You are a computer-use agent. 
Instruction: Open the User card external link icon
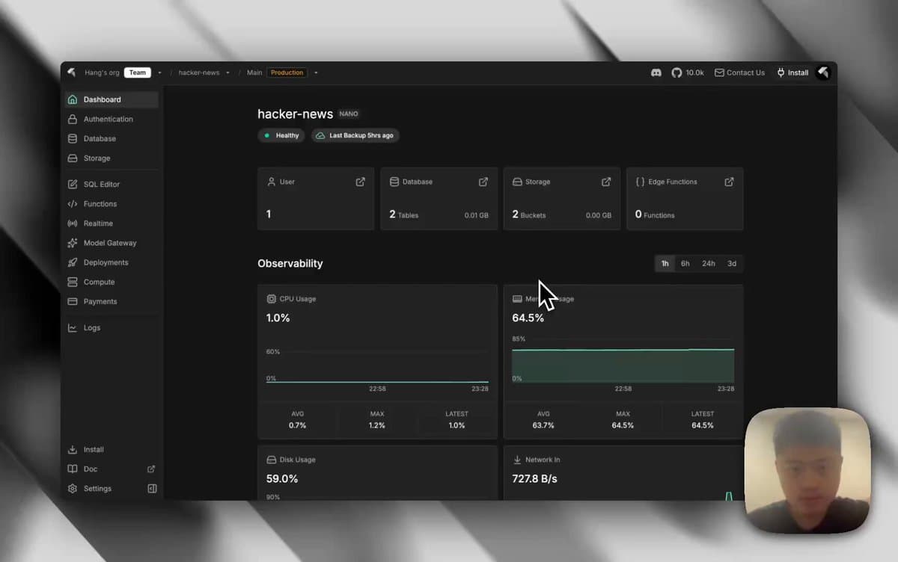360,182
